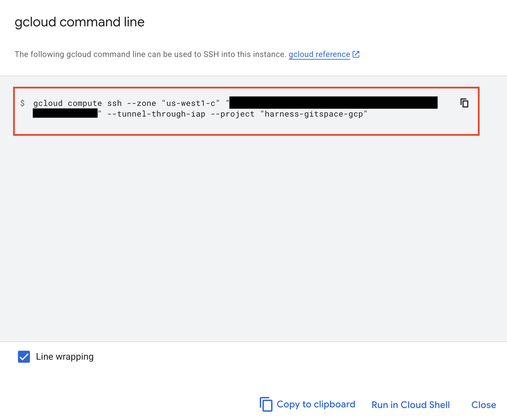The width and height of the screenshot is (507, 417).
Task: Click the "us-west1-c" zone value
Action: pyautogui.click(x=191, y=103)
